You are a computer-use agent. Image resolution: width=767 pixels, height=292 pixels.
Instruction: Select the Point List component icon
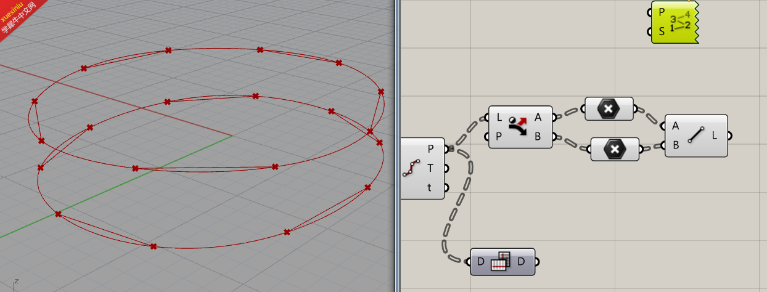coord(680,22)
